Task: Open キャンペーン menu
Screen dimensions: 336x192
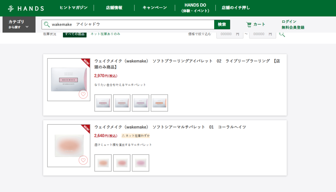Action: 155,8
